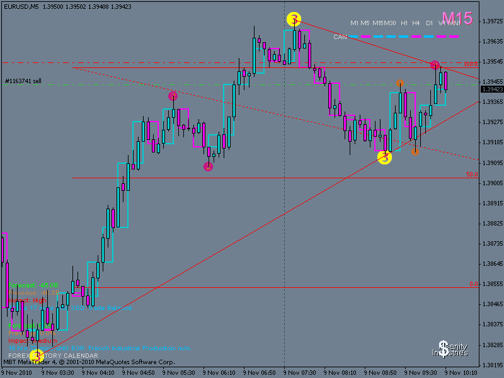Click the lower orange marker below the candle wick

(x=415, y=151)
